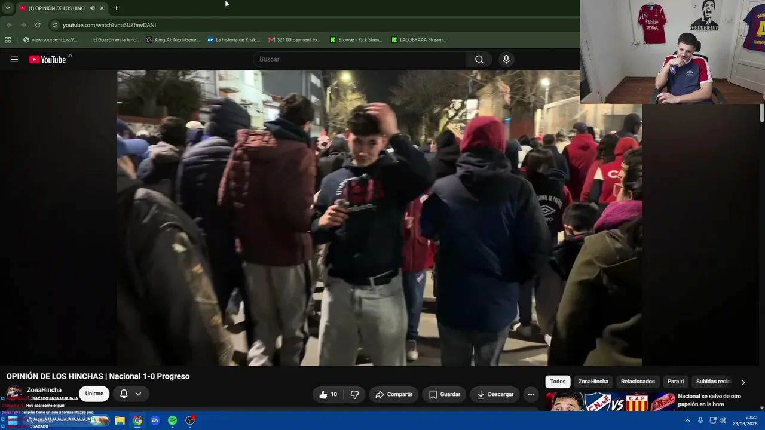Viewport: 765px width, 430px height.
Task: Download the video with Descargar
Action: coord(495,394)
